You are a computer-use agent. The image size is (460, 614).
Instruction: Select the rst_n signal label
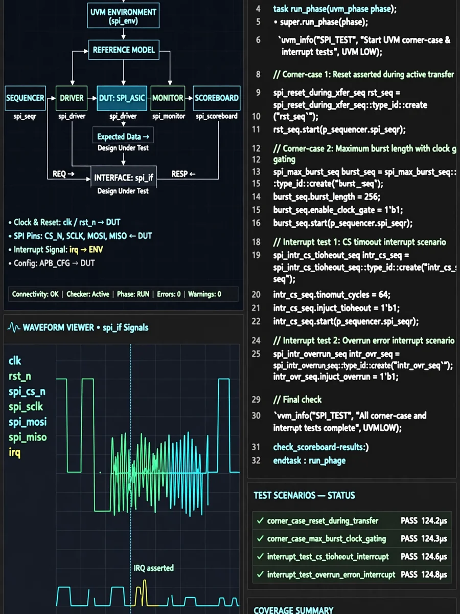point(20,376)
